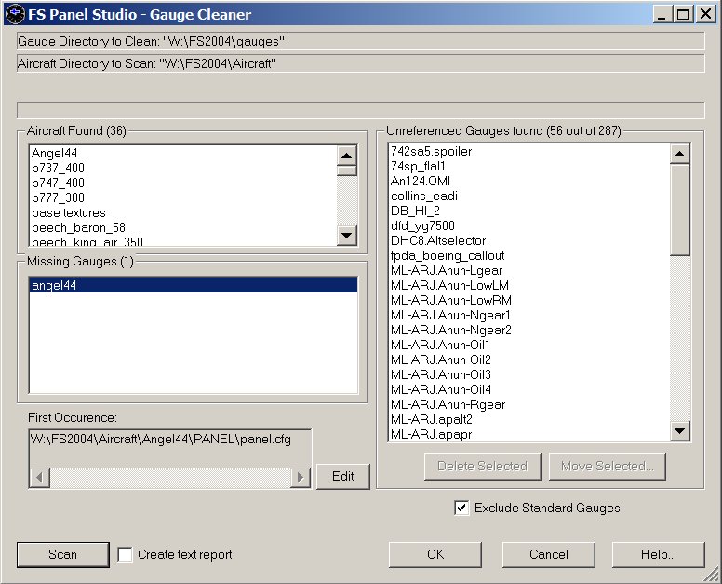Click the Delete Selected button
Image resolution: width=722 pixels, height=584 pixels.
tap(483, 467)
